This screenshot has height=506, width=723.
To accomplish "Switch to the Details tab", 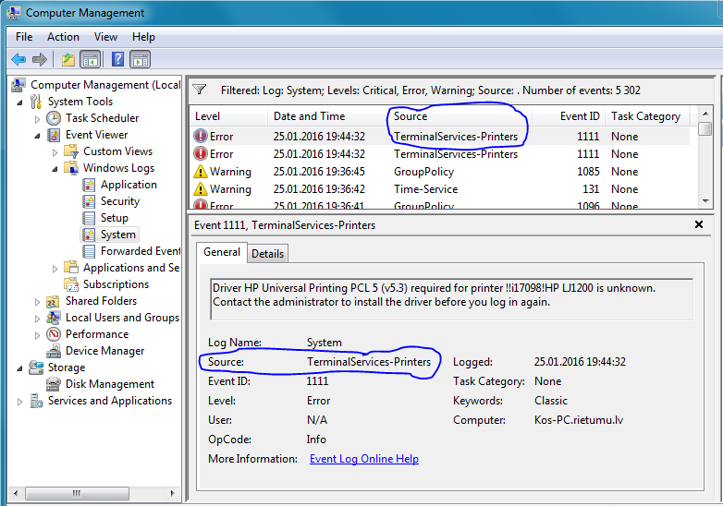I will pos(267,253).
